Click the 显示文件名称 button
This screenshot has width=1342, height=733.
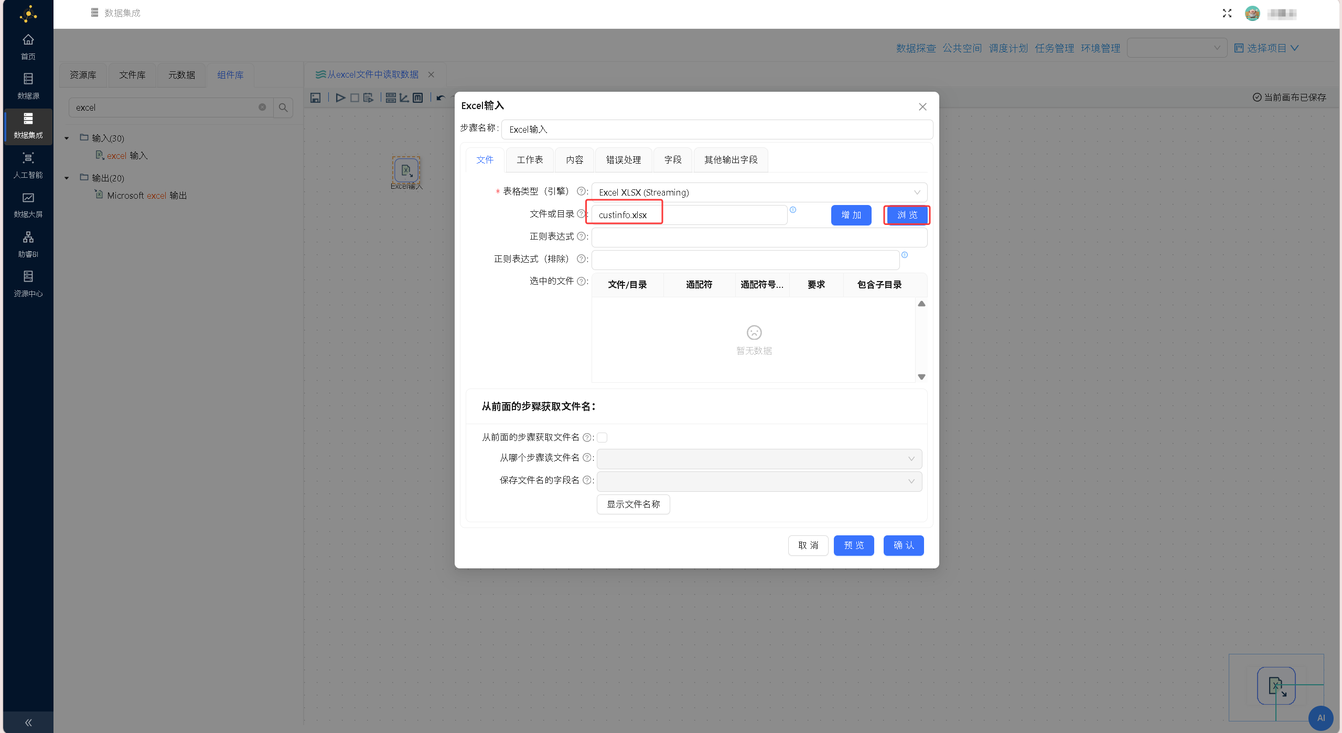(x=633, y=504)
